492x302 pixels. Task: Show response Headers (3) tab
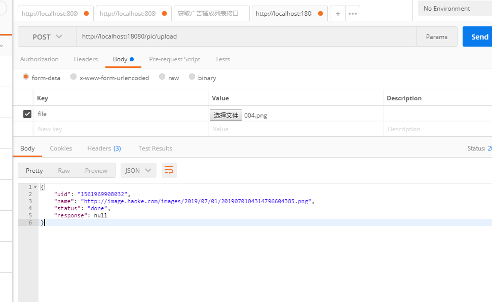[x=104, y=148]
